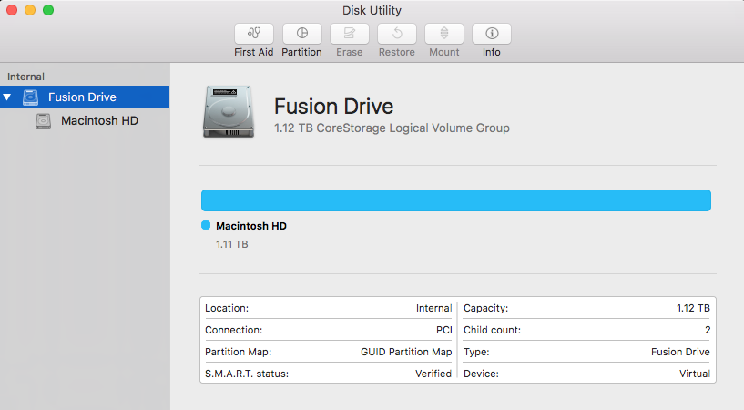Maximize the window with the green button
744x410 pixels.
48,10
